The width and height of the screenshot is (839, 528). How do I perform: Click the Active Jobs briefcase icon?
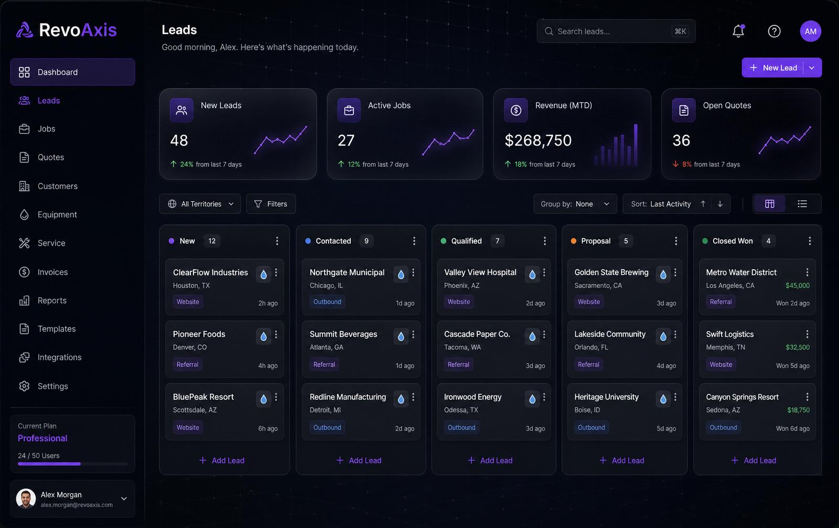point(349,110)
